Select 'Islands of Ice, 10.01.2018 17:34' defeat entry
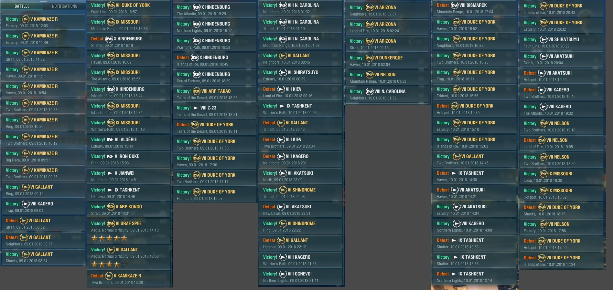The height and width of the screenshot is (290, 613). 561,261
